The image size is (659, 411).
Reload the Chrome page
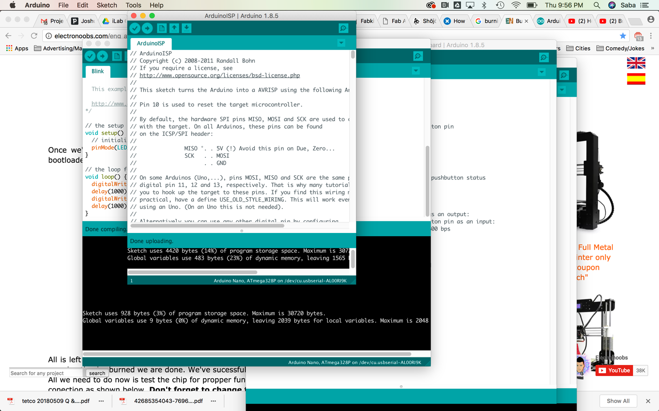click(34, 36)
